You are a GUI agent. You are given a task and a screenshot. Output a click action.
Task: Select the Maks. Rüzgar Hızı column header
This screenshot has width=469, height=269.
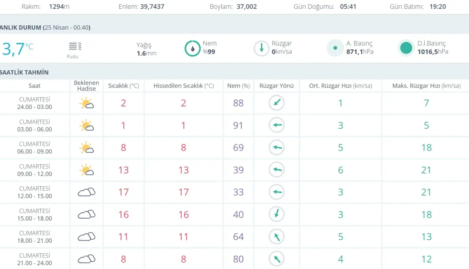[426, 86]
